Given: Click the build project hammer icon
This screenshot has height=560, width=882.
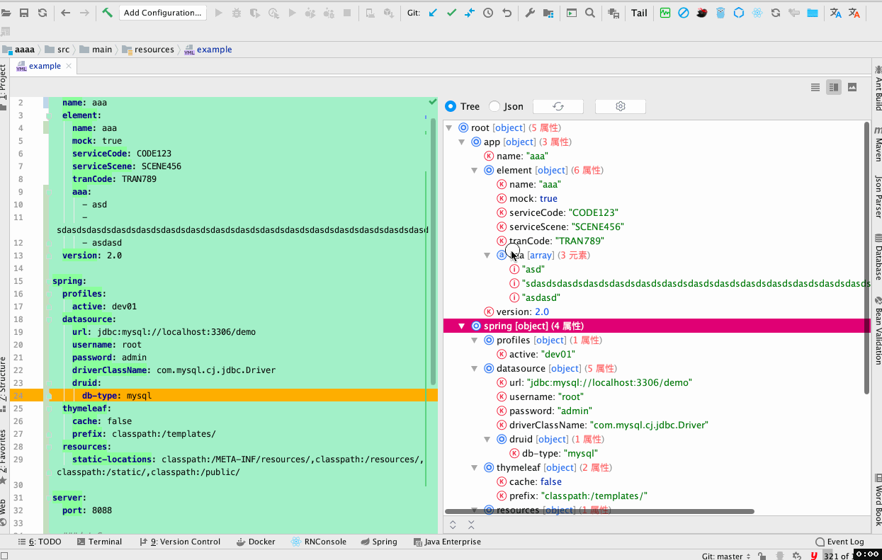Looking at the screenshot, I should pos(107,13).
